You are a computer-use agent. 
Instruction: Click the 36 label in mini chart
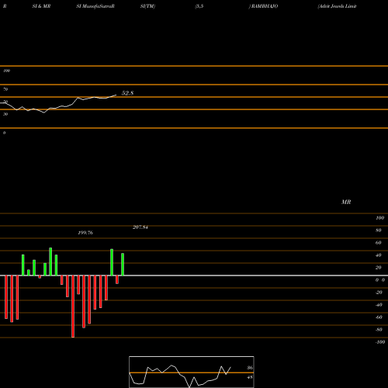pos(250,368)
